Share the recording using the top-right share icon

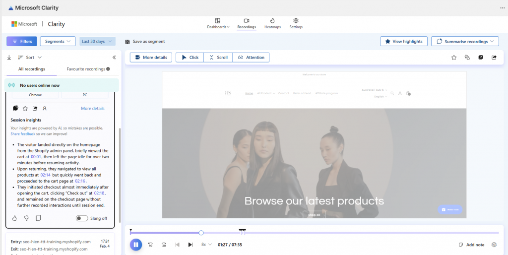point(494,58)
